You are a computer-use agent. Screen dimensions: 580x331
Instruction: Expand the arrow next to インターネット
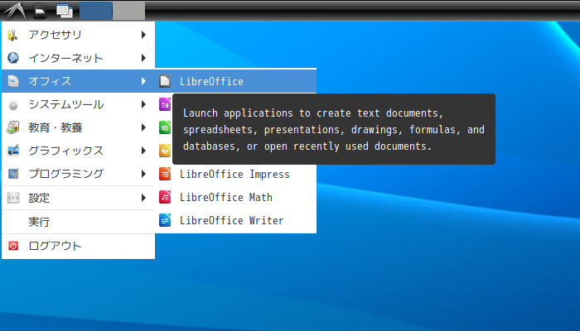143,58
